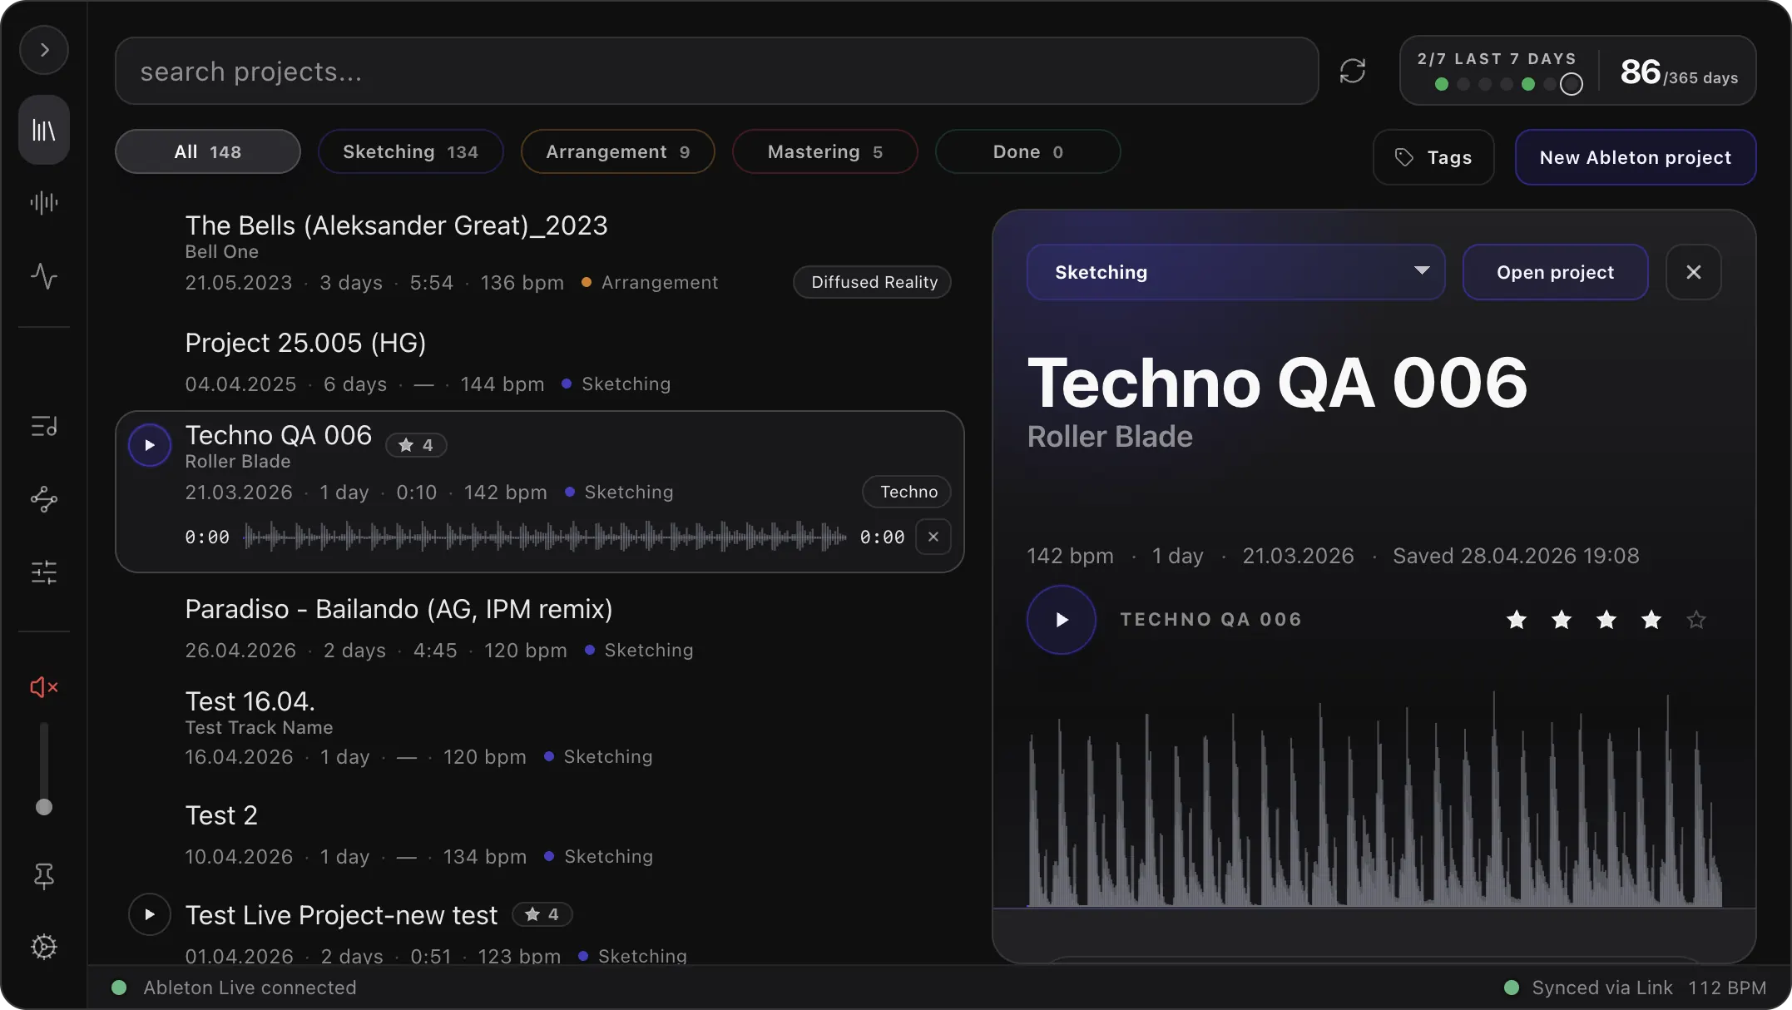Set rating to two stars in detail panel

pyautogui.click(x=1562, y=620)
